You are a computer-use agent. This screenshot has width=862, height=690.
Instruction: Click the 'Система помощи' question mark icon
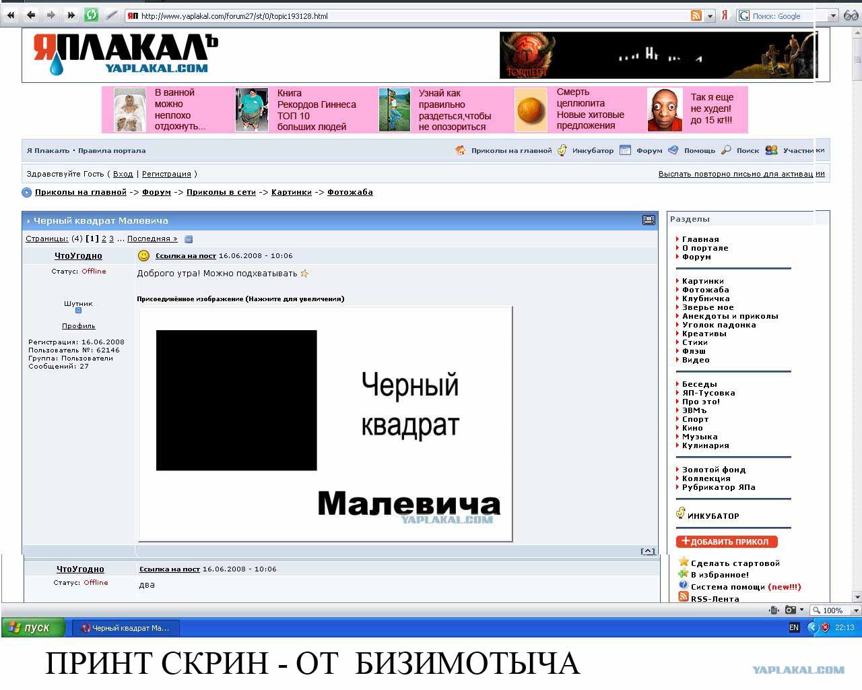coord(684,586)
